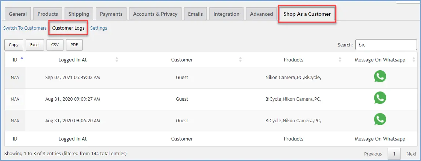
Task: Click WhatsApp icon for 09:06:20 AM entry
Action: point(380,120)
